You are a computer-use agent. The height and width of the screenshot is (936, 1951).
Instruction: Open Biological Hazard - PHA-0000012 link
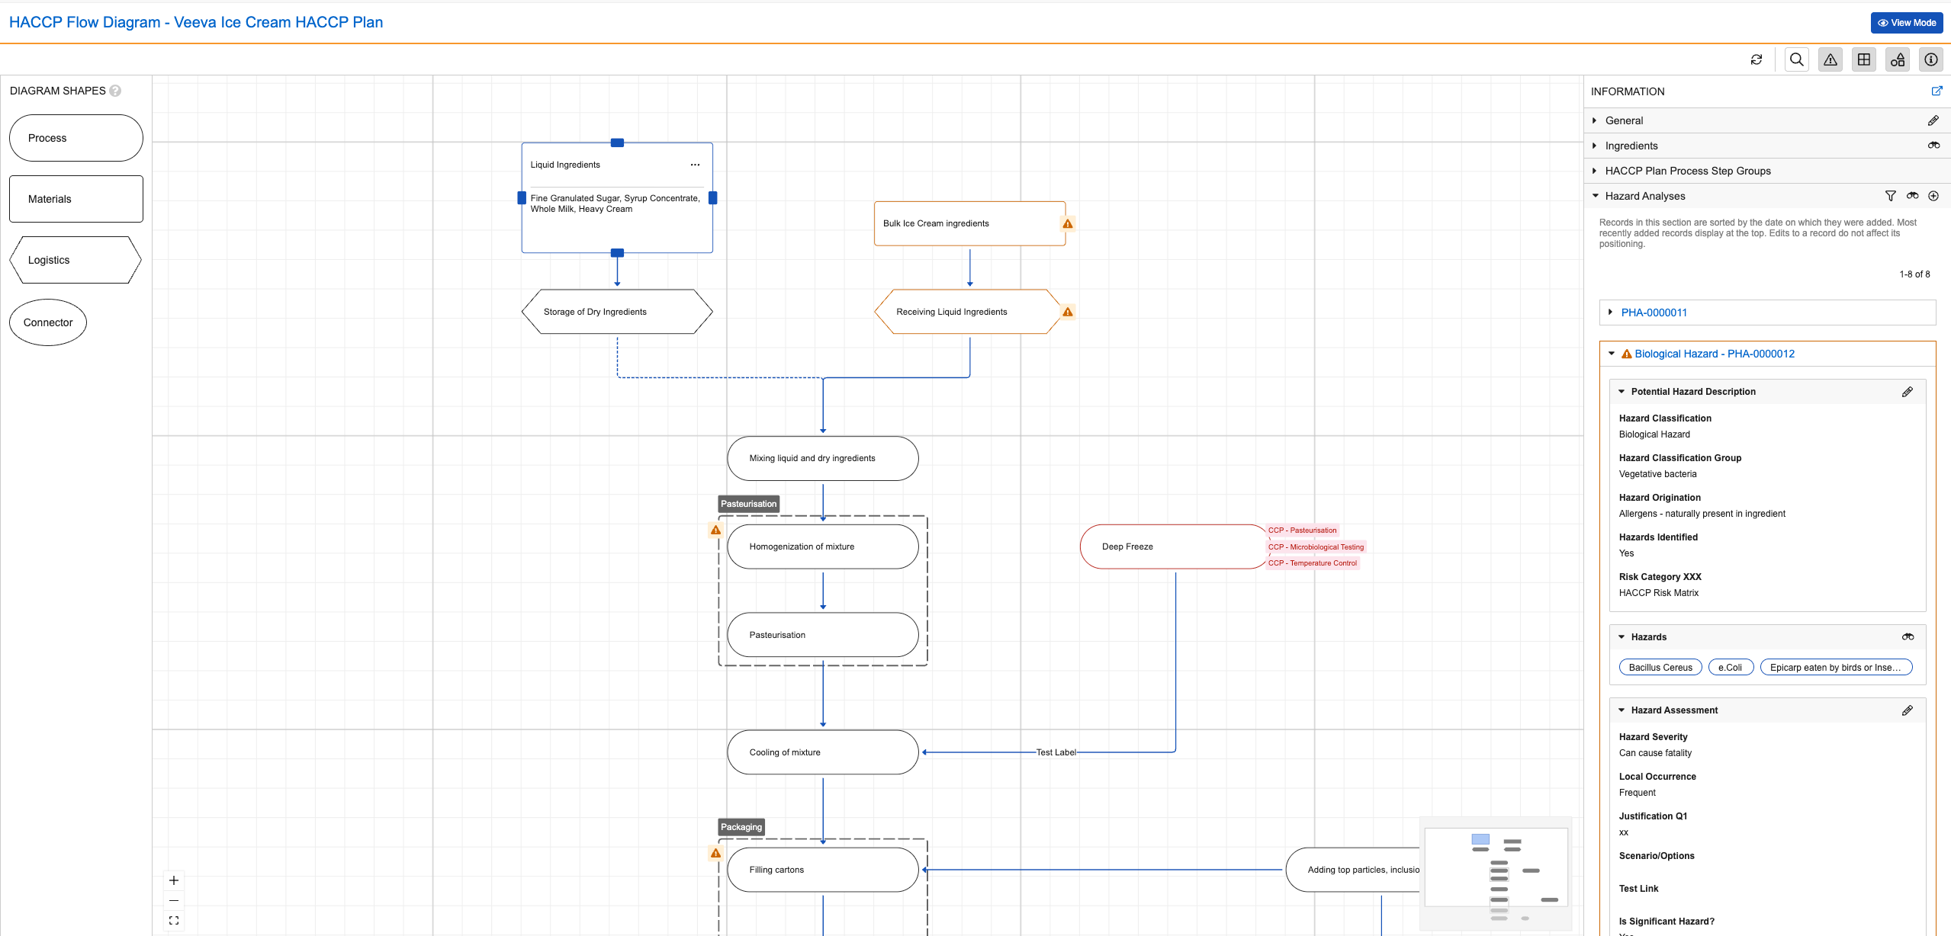click(1714, 354)
